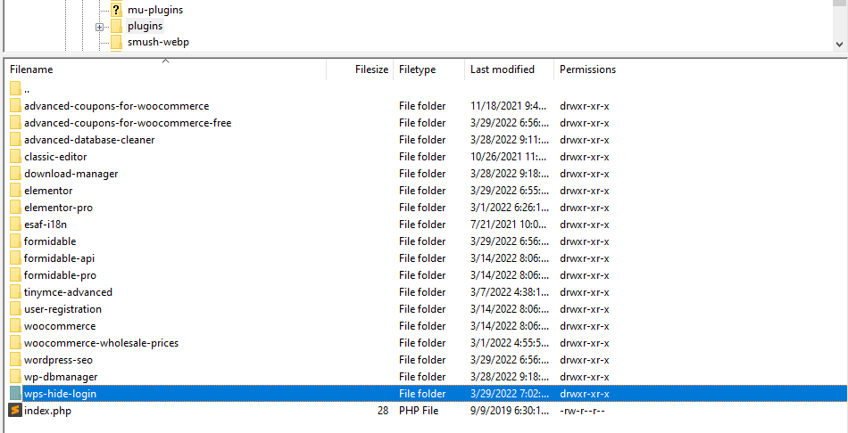848x433 pixels.
Task: Click 7/21/2021 date of esaf-i18n
Action: point(509,224)
